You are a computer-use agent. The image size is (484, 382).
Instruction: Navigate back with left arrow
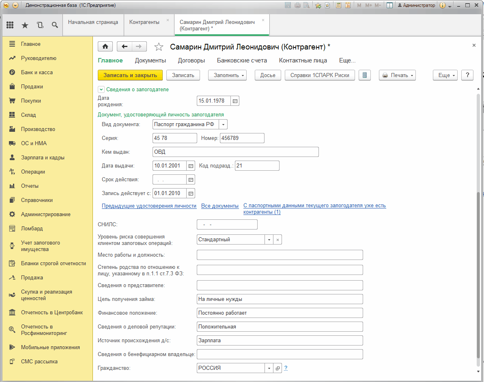coord(125,47)
